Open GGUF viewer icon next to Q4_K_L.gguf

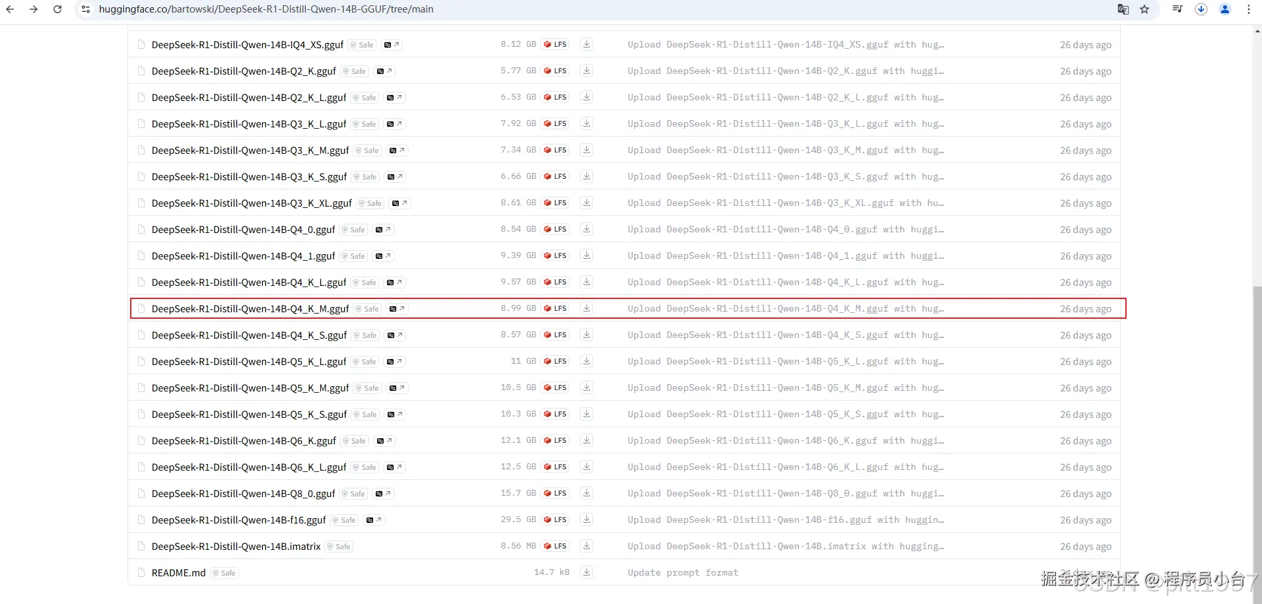pos(394,283)
